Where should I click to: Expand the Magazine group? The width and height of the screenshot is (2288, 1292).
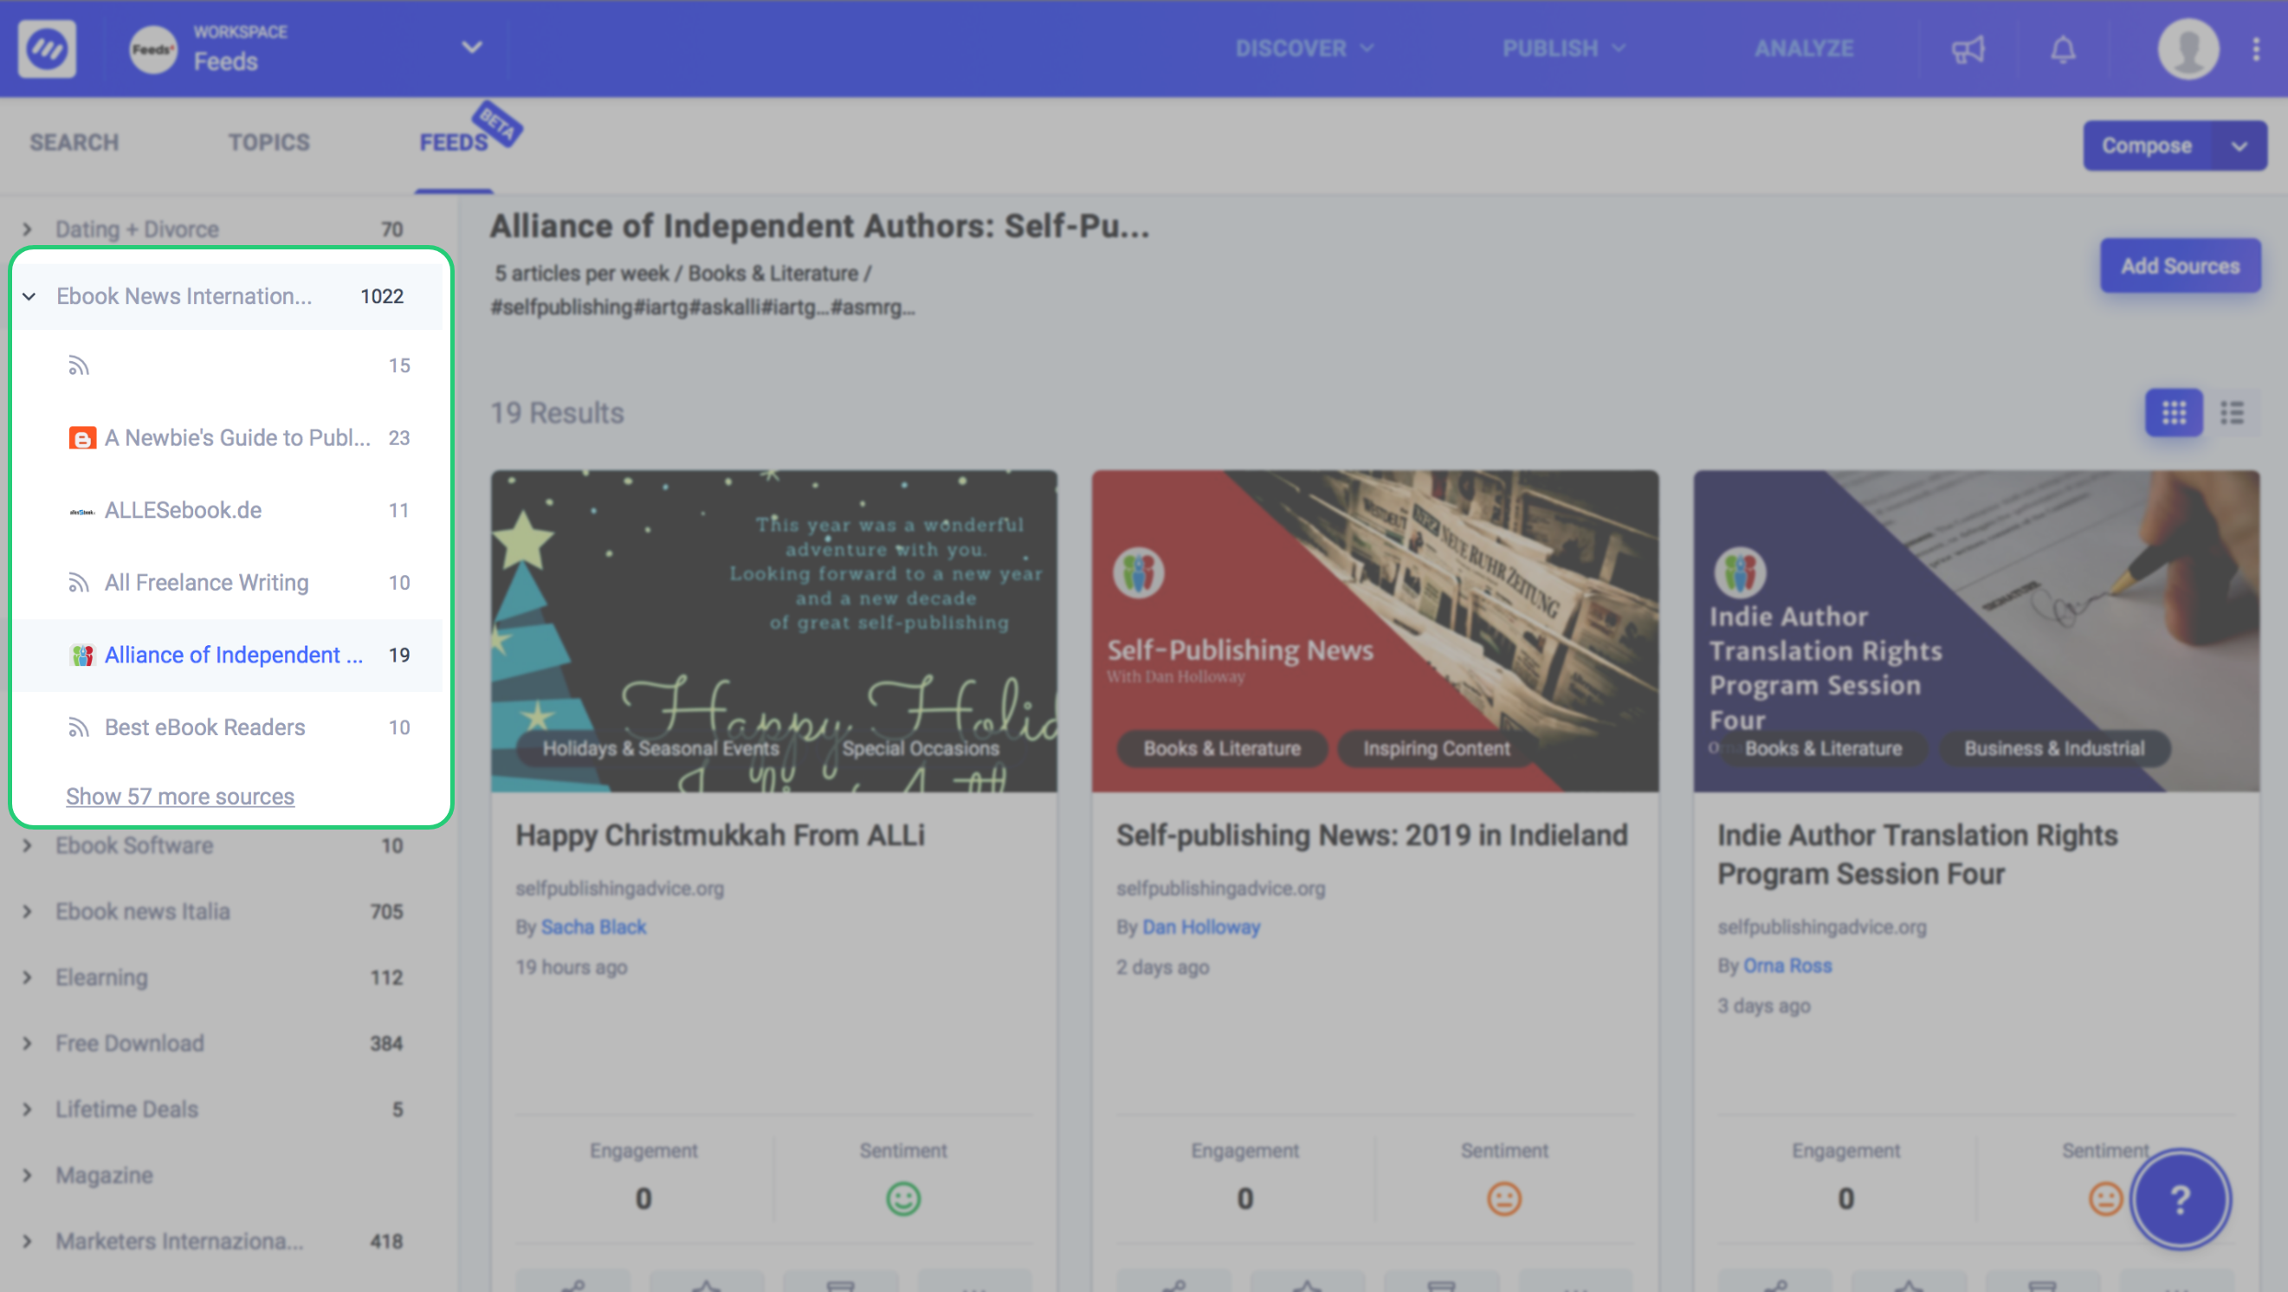[28, 1175]
